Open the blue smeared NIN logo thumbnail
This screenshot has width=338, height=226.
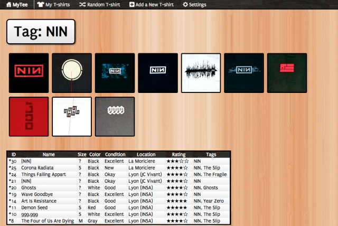click(115, 73)
